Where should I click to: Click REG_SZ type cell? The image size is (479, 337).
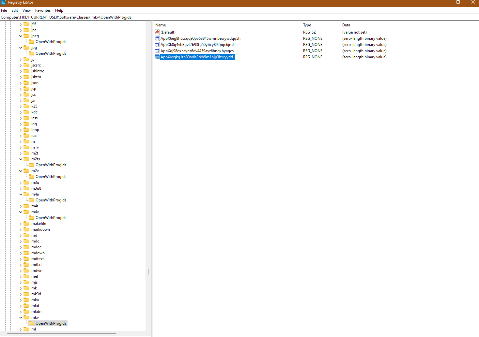click(309, 32)
